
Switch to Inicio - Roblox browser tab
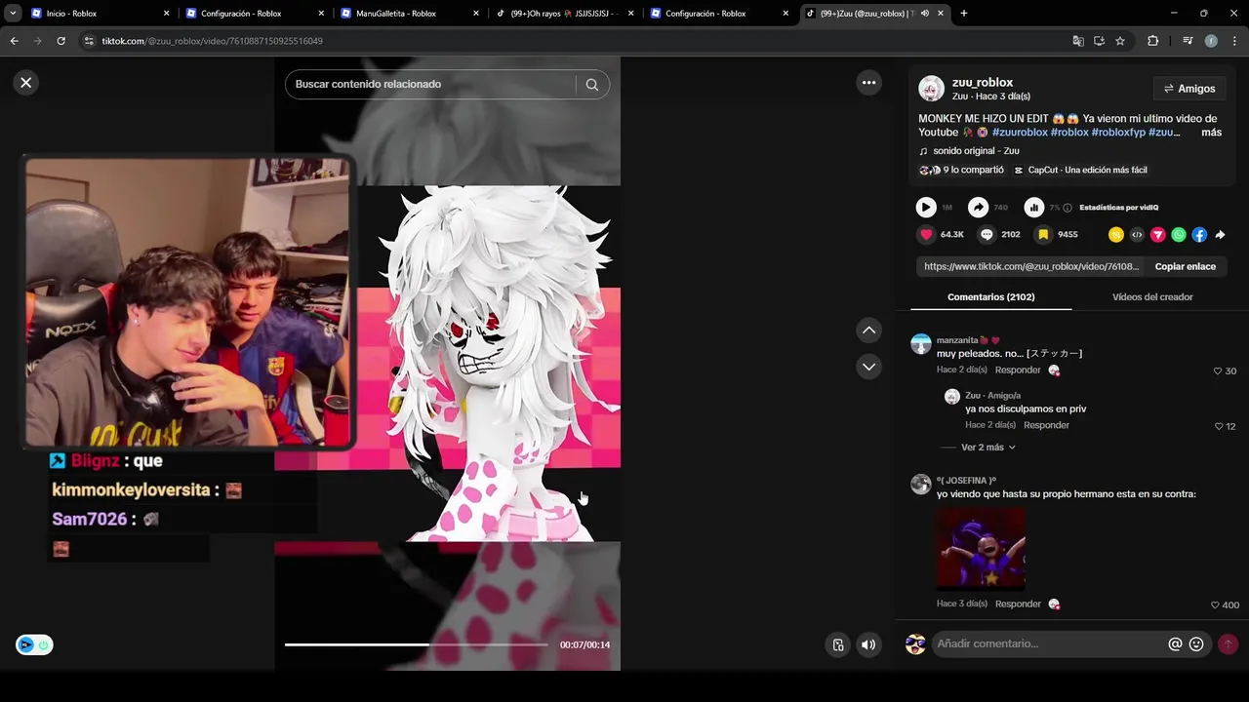pos(99,14)
